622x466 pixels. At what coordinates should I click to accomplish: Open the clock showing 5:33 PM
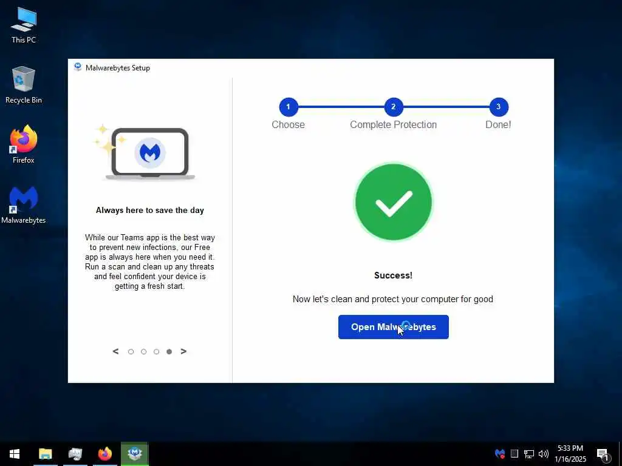(x=570, y=454)
